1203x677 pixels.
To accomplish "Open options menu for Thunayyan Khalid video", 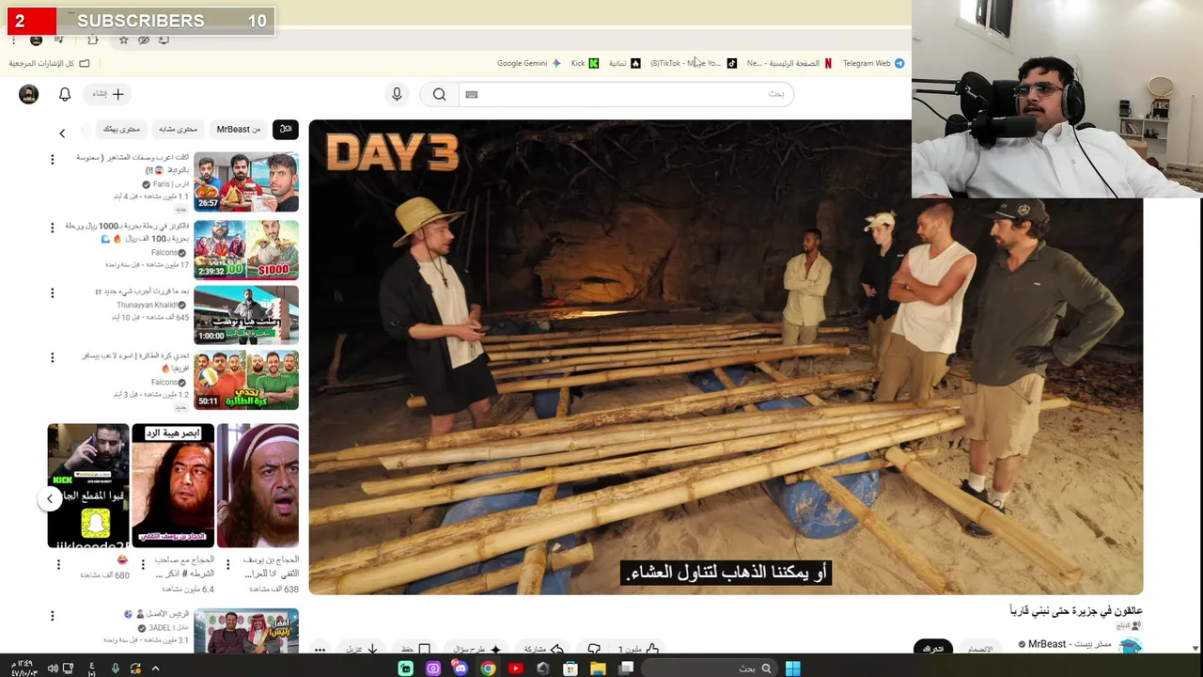I will click(x=53, y=293).
